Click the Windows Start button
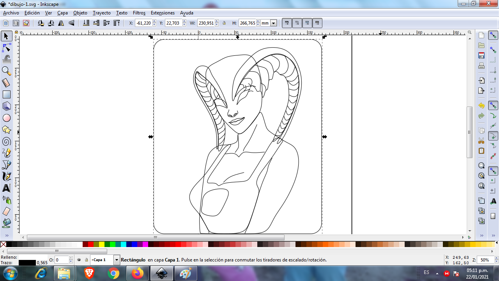The height and width of the screenshot is (281, 499). (x=11, y=273)
